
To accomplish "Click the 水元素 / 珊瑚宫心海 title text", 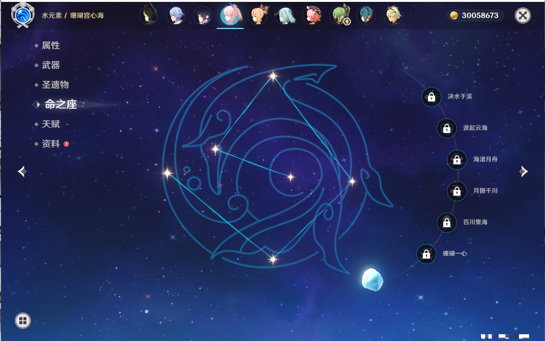I will click(x=72, y=15).
